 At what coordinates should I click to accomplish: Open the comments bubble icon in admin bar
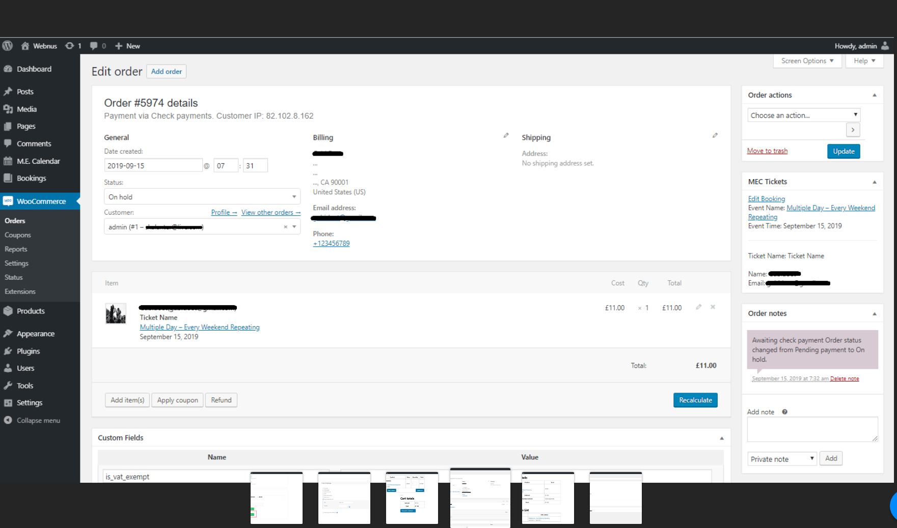coord(93,46)
